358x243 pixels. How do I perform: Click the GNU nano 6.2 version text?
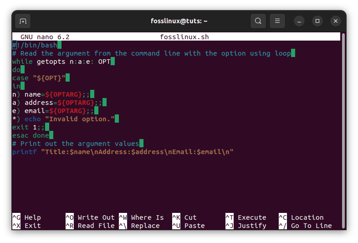click(45, 37)
